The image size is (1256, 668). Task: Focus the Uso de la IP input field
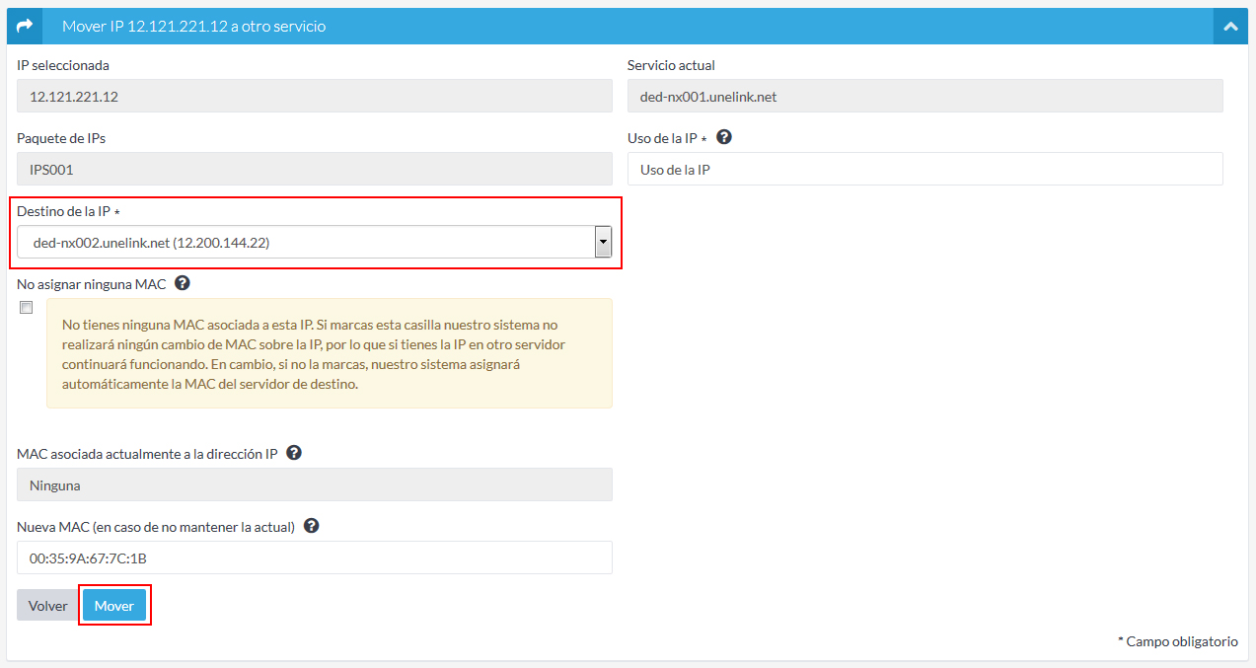point(924,170)
